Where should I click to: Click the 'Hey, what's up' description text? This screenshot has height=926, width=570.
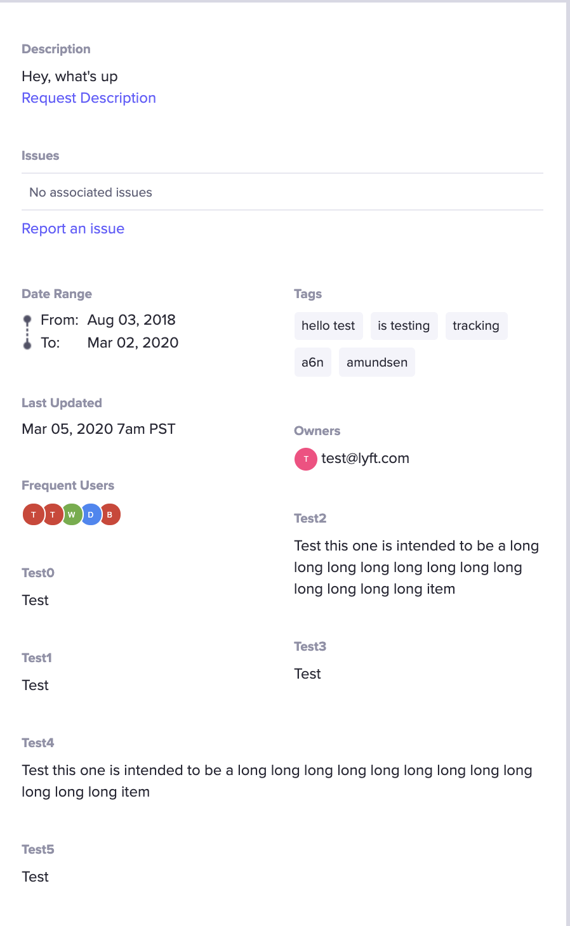pyautogui.click(x=70, y=77)
